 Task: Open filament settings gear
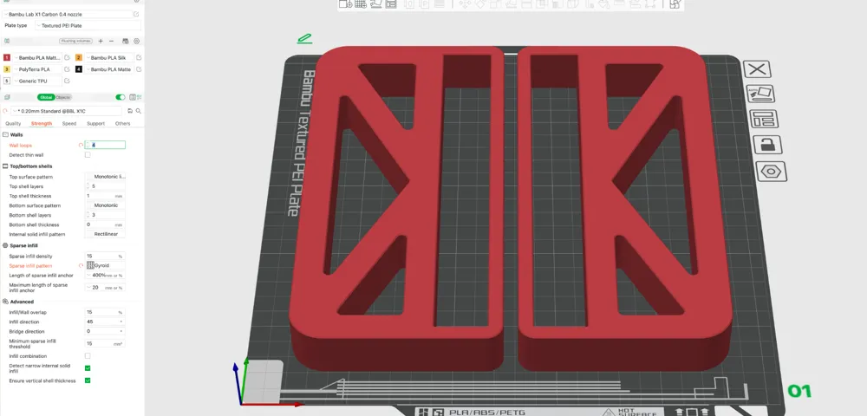(x=137, y=41)
